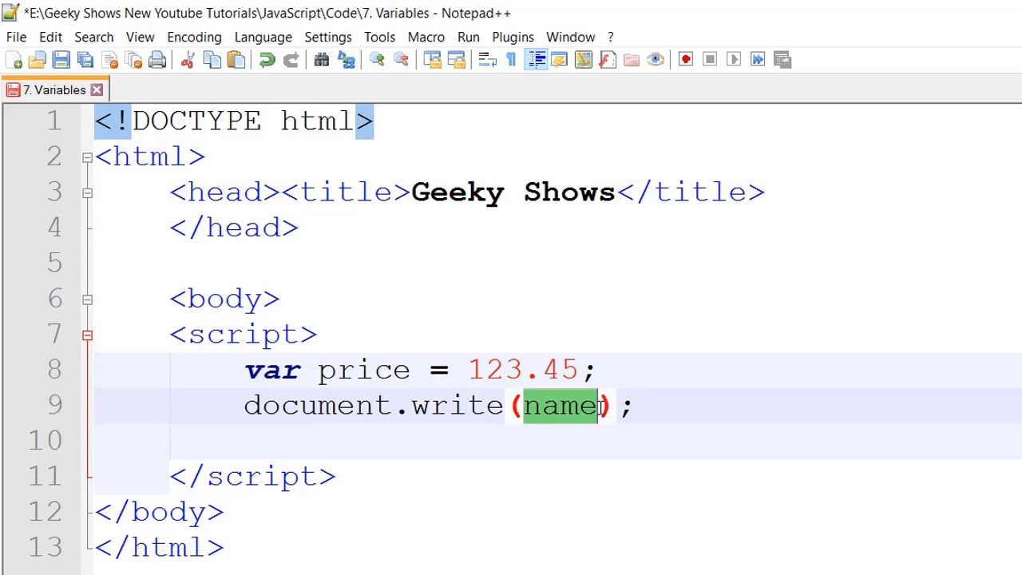The width and height of the screenshot is (1022, 575).
Task: Click the Zoom Out magnifier icon
Action: click(401, 60)
